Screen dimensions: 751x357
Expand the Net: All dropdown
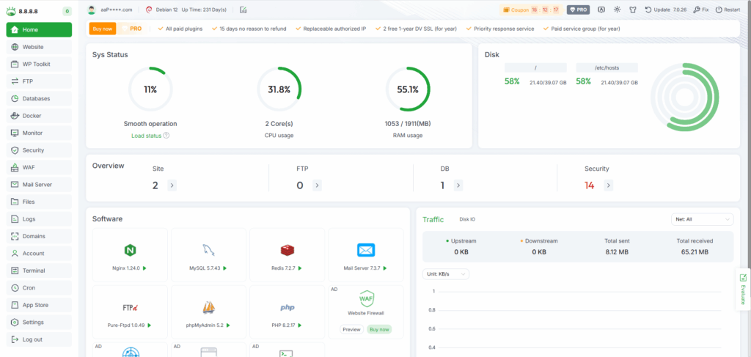[702, 219]
